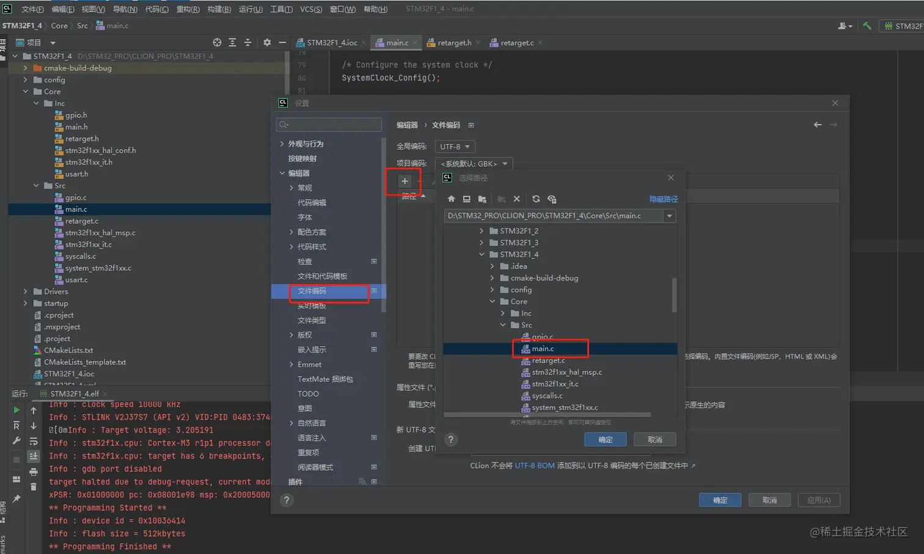The height and width of the screenshot is (554, 924).
Task: Move up the stack trace in Run panel
Action: pyautogui.click(x=34, y=410)
